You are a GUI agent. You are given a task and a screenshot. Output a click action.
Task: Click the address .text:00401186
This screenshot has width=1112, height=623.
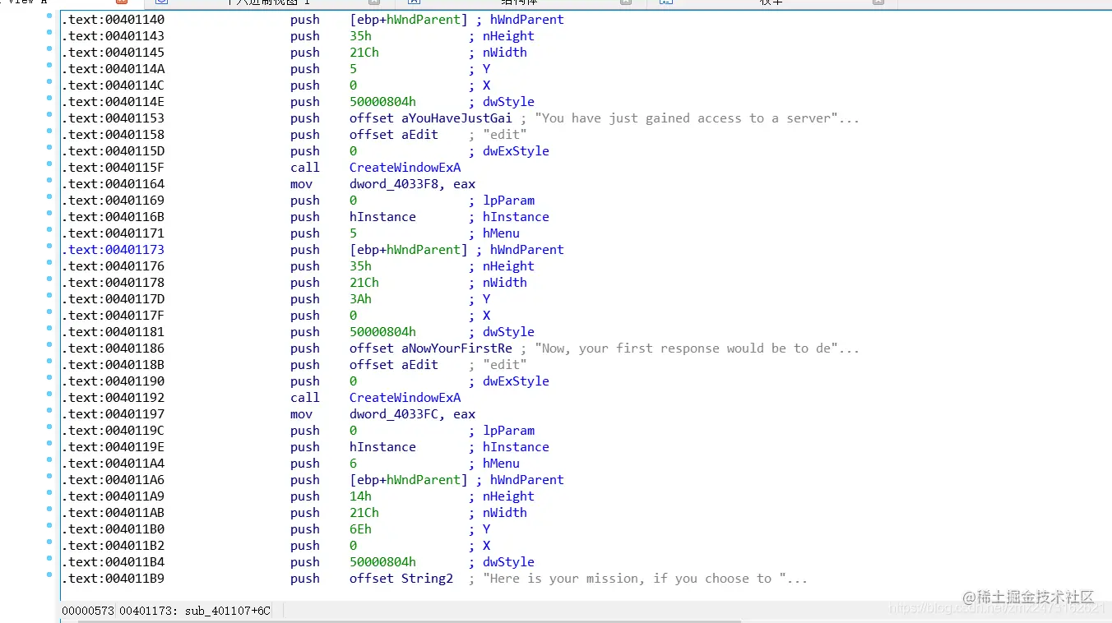pyautogui.click(x=113, y=348)
